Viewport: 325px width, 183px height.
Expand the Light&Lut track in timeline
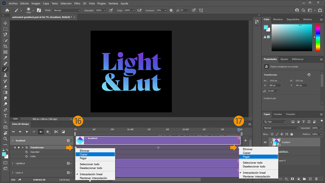pyautogui.click(x=13, y=163)
